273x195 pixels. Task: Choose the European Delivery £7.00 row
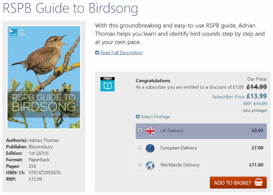201,148
